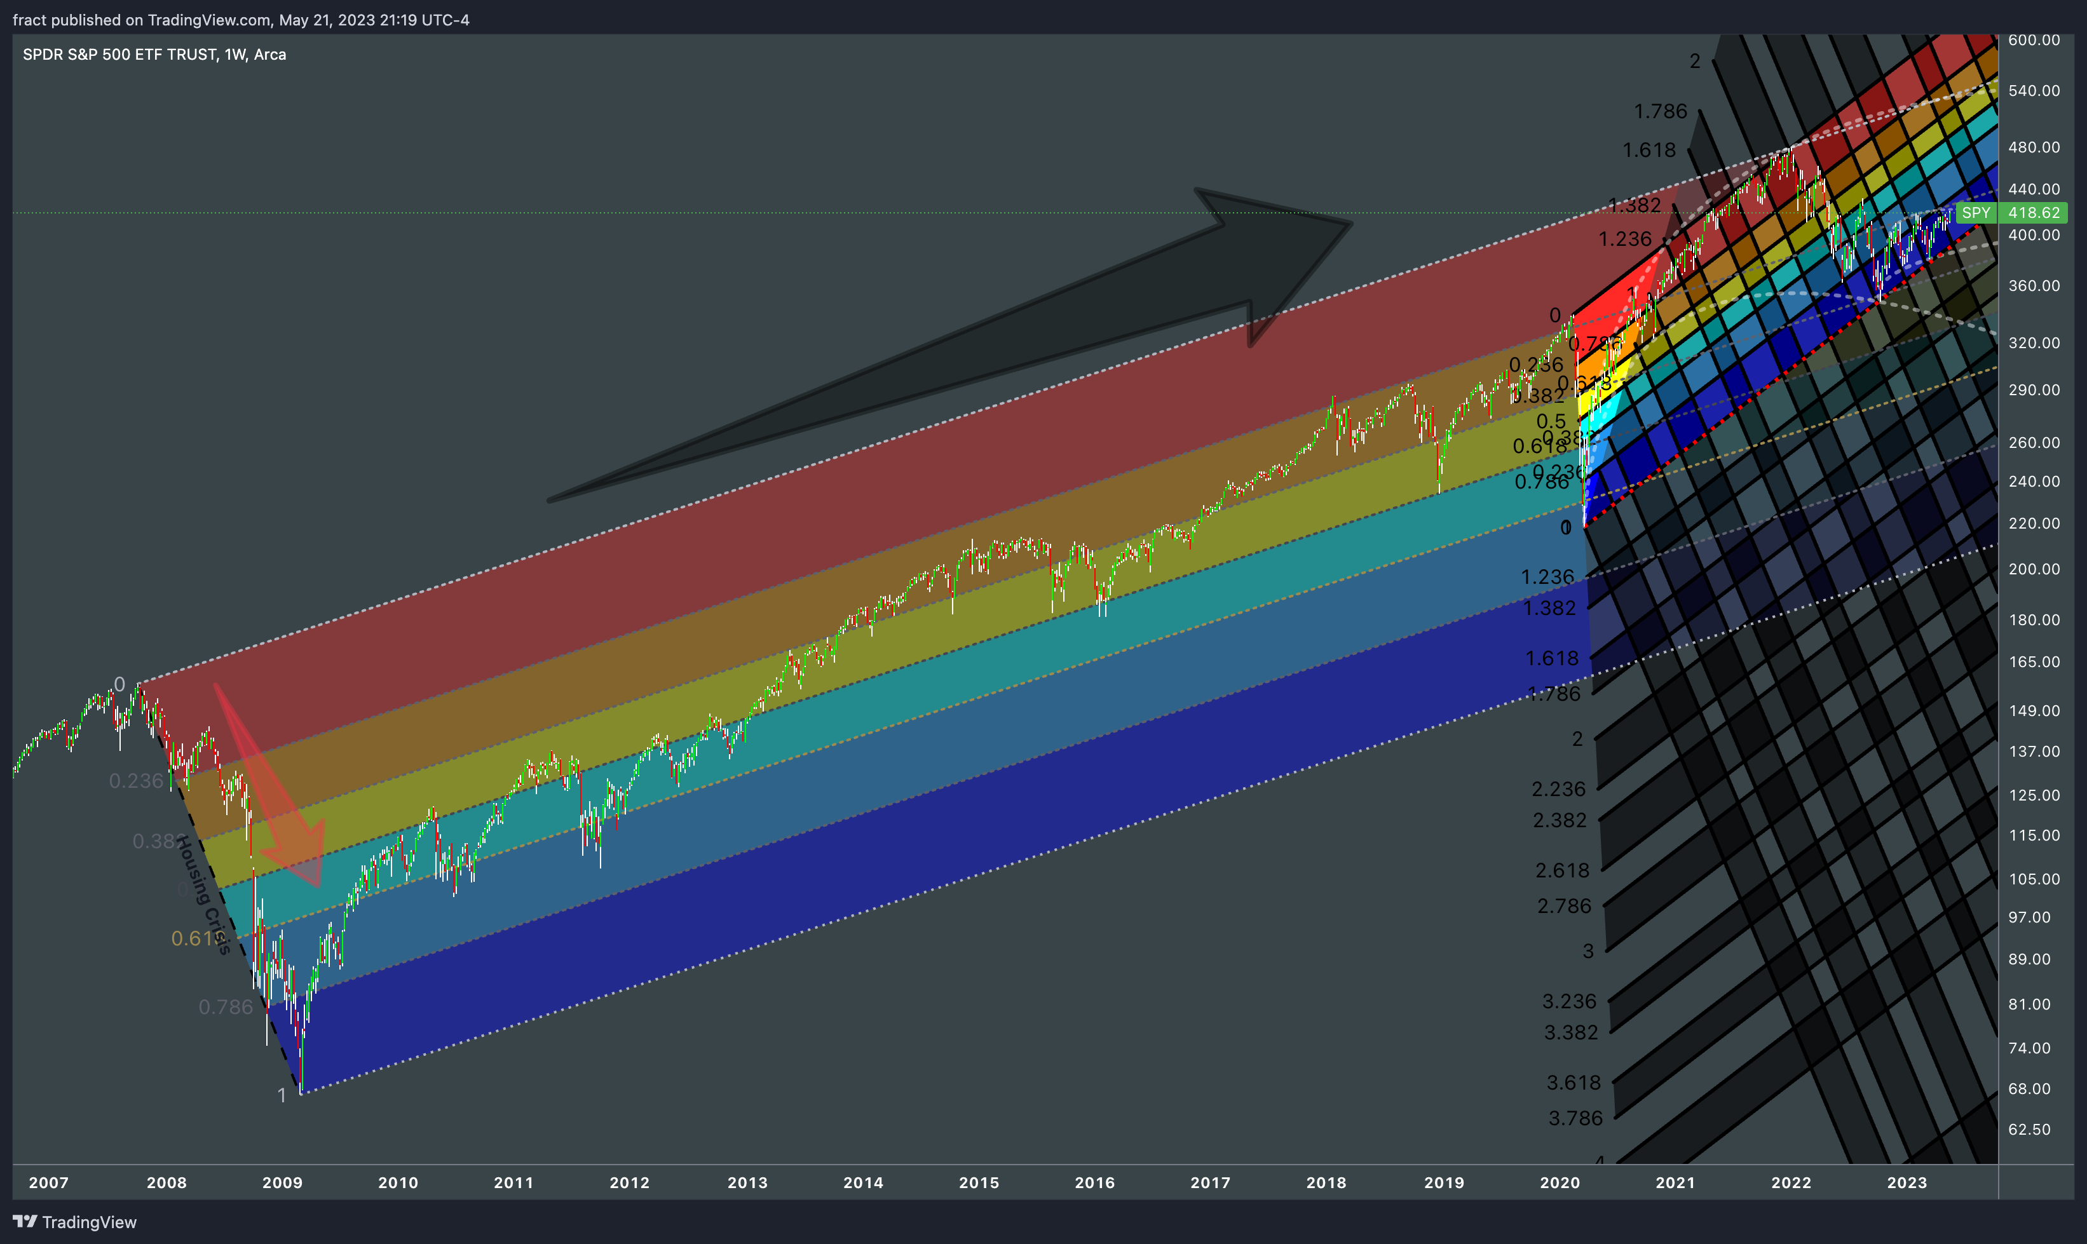Click the 200.00 price axis label
The width and height of the screenshot is (2087, 1244).
pos(2034,569)
